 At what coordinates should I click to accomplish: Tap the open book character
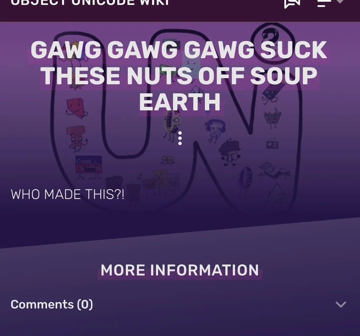point(274,170)
